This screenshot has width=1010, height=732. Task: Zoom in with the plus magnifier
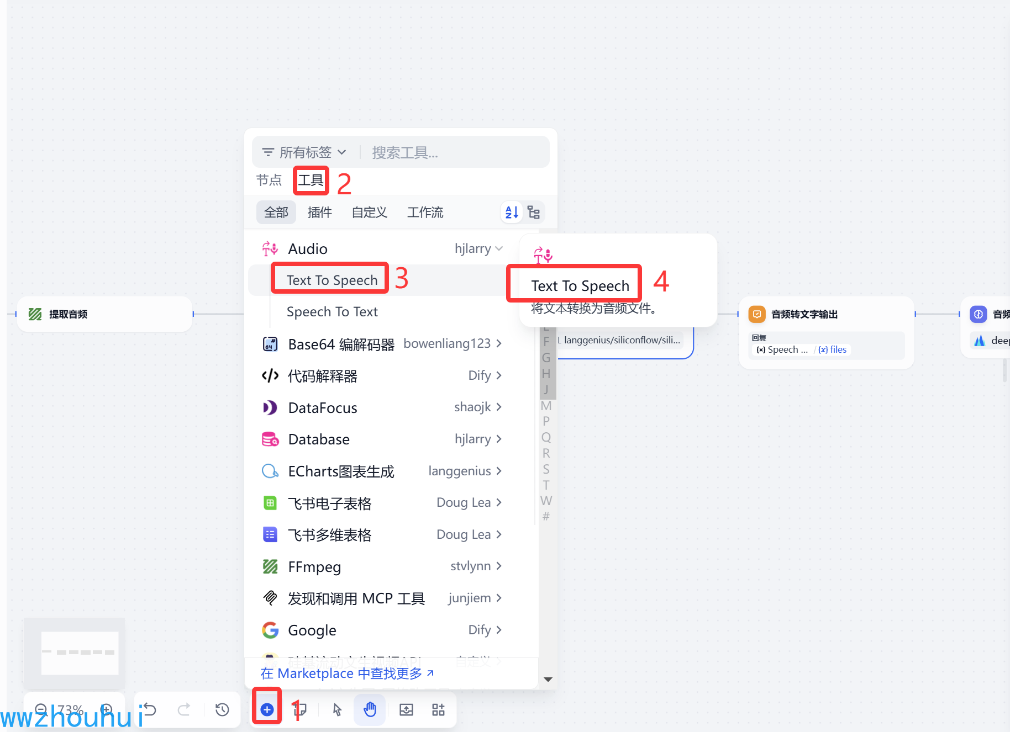(107, 709)
